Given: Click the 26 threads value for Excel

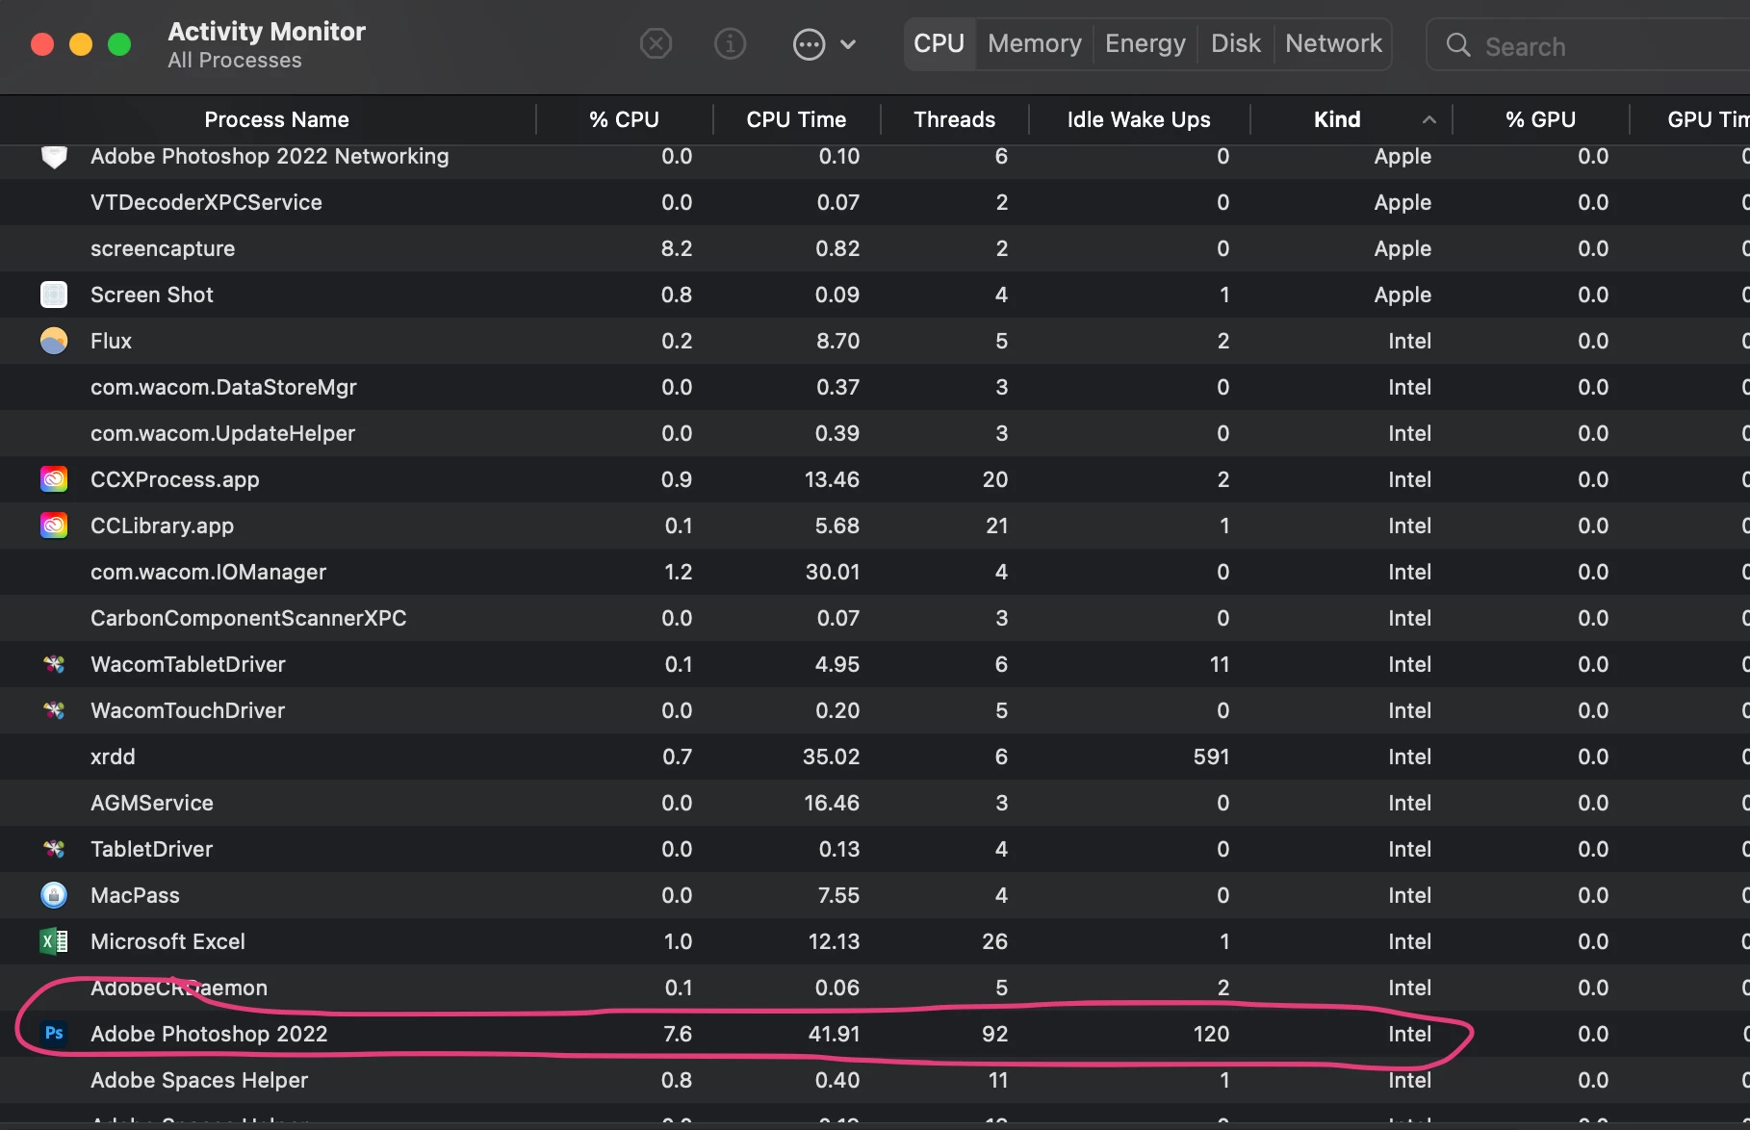Looking at the screenshot, I should pos(994,941).
